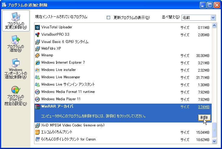Click the 3.74MB size link
Viewport: 222px width, 149px height.
[x=203, y=107]
